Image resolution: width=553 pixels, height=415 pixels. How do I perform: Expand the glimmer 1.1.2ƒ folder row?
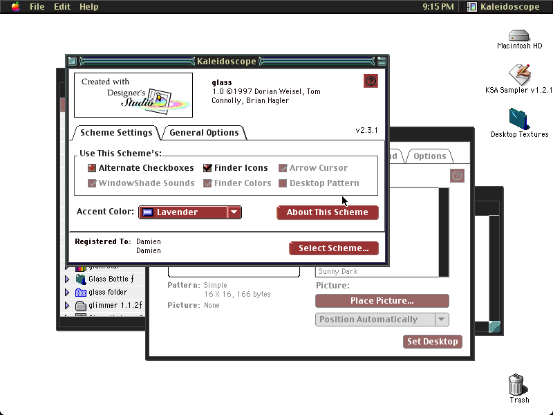[67, 306]
